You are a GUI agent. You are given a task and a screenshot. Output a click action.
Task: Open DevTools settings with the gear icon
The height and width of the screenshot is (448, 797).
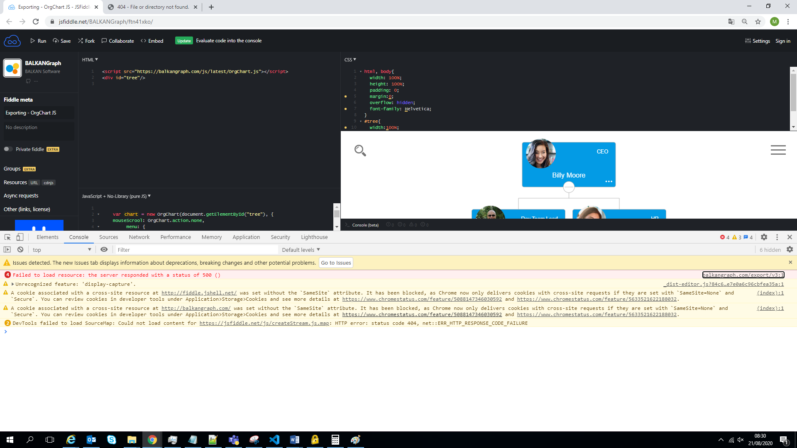[764, 237]
